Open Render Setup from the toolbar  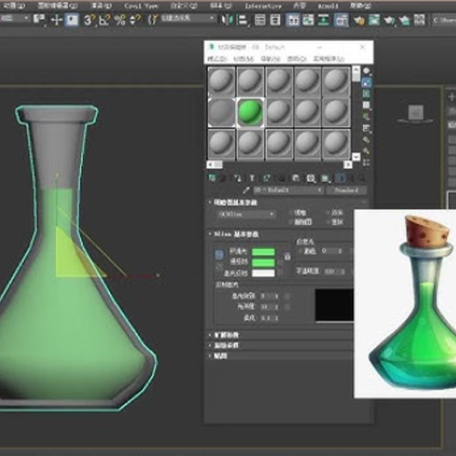[358, 20]
